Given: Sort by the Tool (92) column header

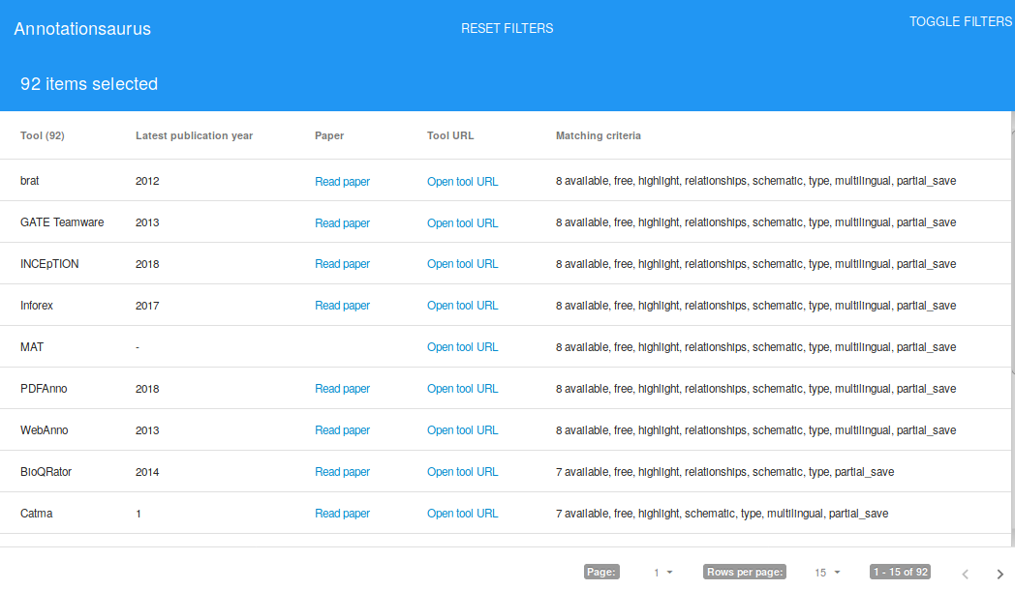Looking at the screenshot, I should (x=42, y=135).
